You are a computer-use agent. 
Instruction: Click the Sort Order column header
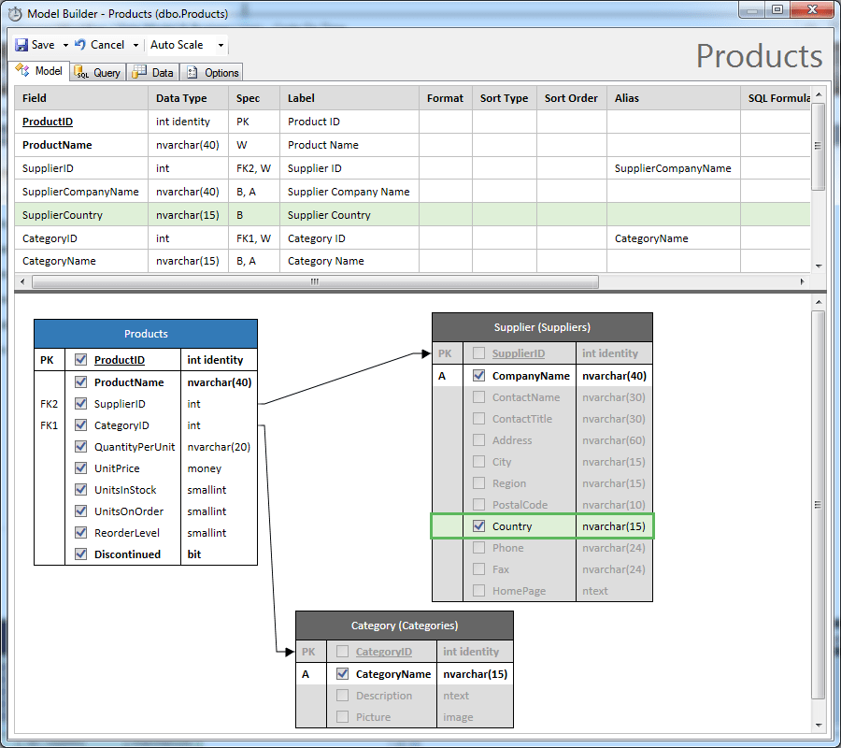571,98
